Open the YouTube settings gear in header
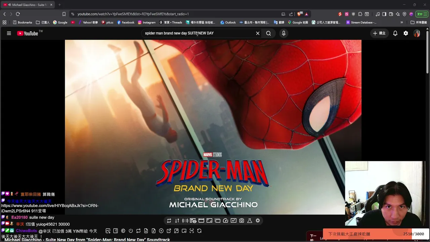Viewport: 430px width, 242px height. (406, 33)
